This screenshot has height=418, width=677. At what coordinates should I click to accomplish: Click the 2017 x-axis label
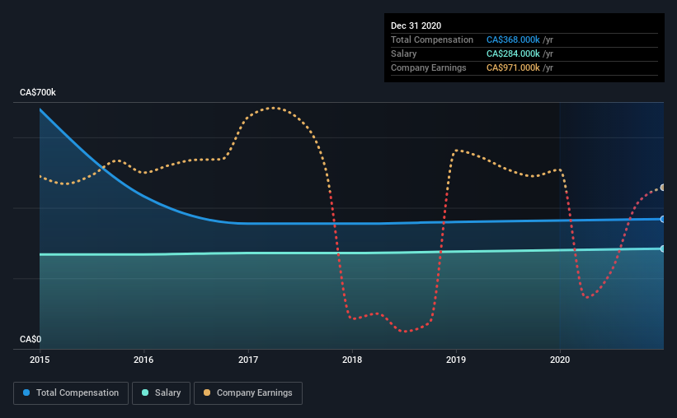[x=248, y=360]
